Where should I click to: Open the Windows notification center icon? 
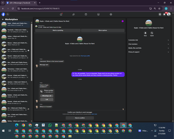pyautogui.click(x=169, y=131)
